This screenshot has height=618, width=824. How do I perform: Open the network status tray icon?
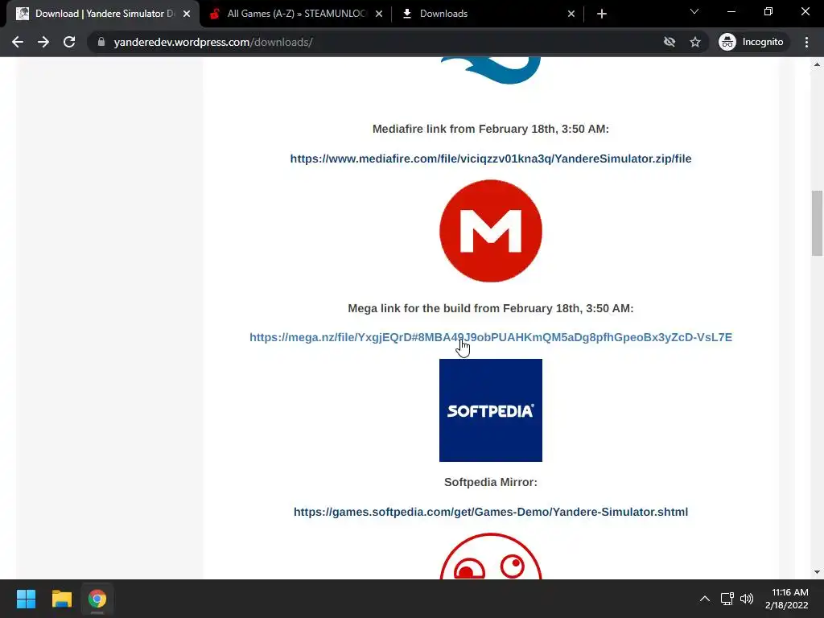pos(727,599)
